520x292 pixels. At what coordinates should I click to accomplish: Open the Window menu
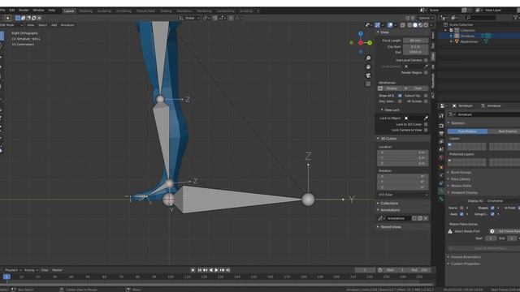(38, 11)
